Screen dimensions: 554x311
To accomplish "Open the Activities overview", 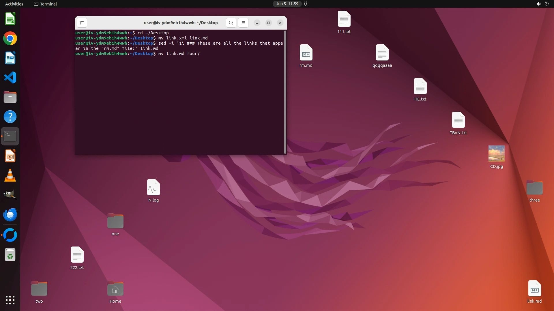I will point(14,4).
